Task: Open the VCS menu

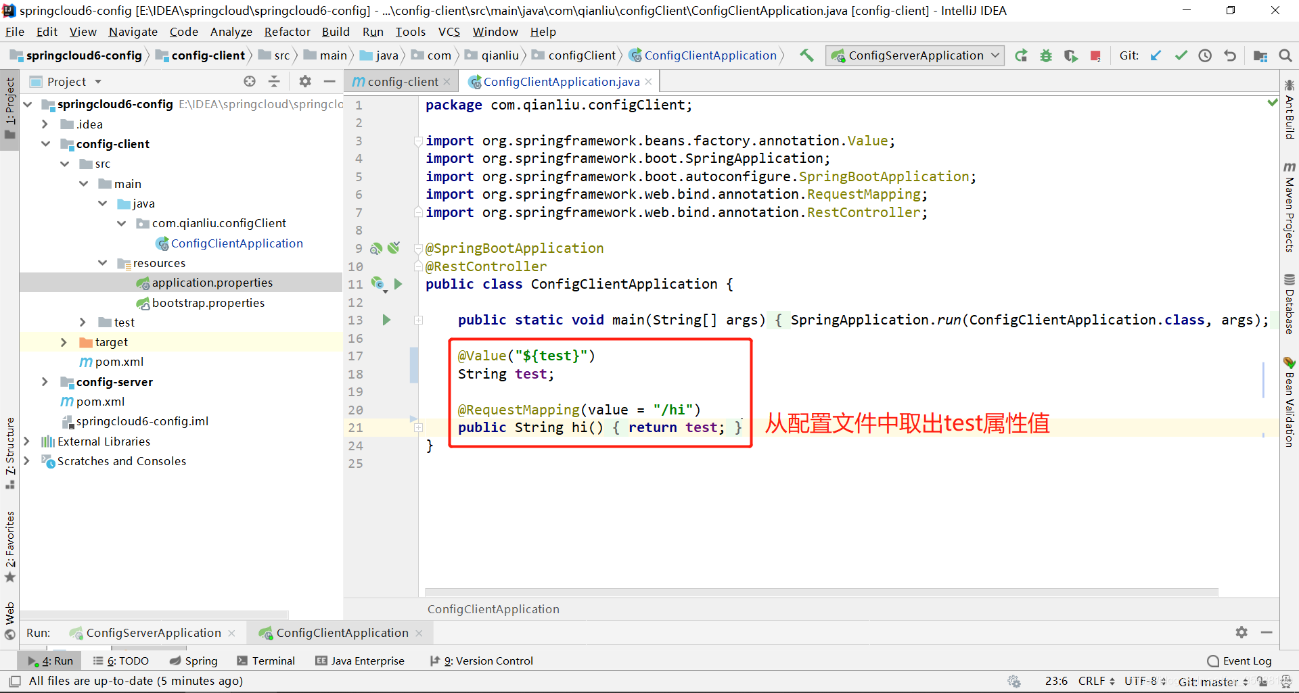Action: 449,32
